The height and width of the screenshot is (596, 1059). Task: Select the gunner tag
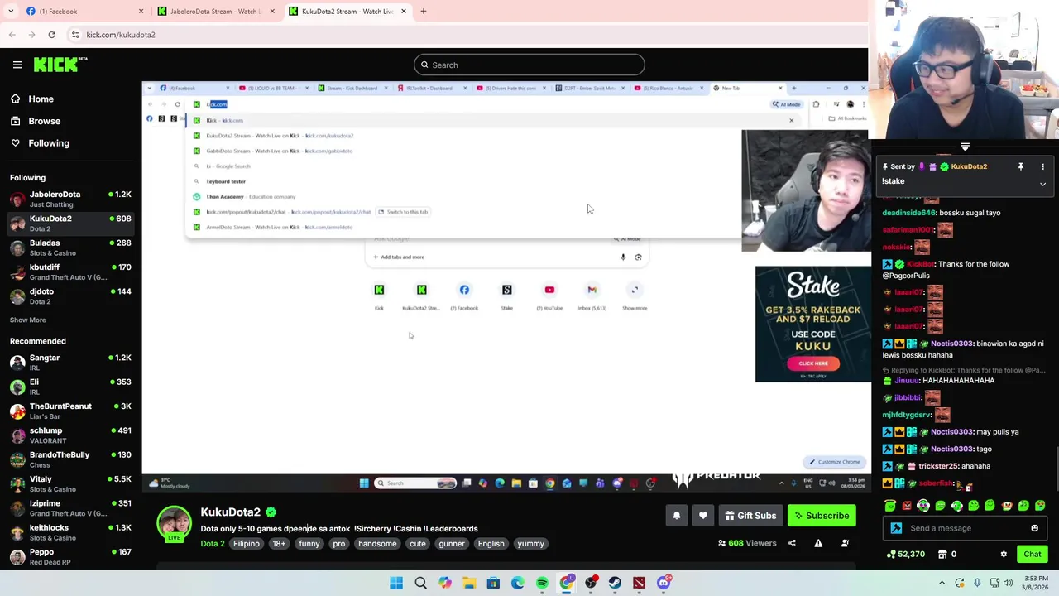pos(452,544)
